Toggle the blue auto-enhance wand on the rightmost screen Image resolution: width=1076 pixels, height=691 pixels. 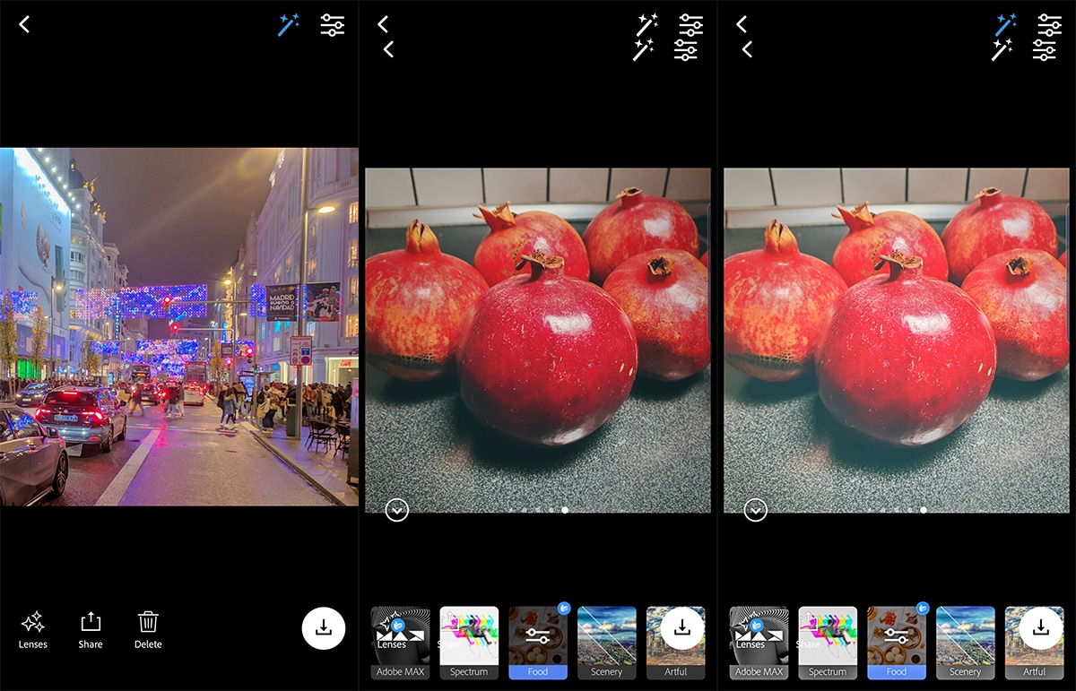pos(1005,25)
